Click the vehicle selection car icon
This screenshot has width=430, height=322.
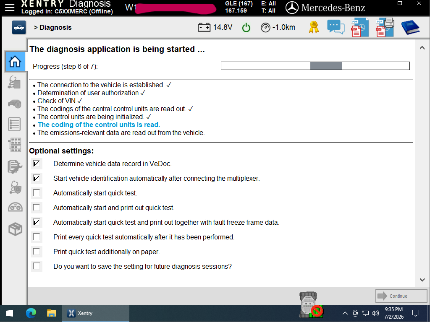point(19,27)
